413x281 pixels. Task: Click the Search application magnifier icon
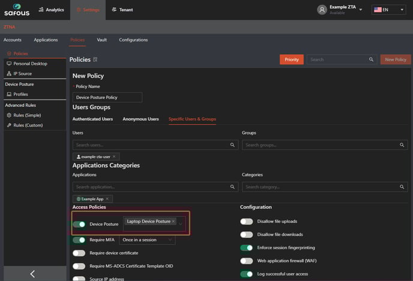click(x=232, y=187)
